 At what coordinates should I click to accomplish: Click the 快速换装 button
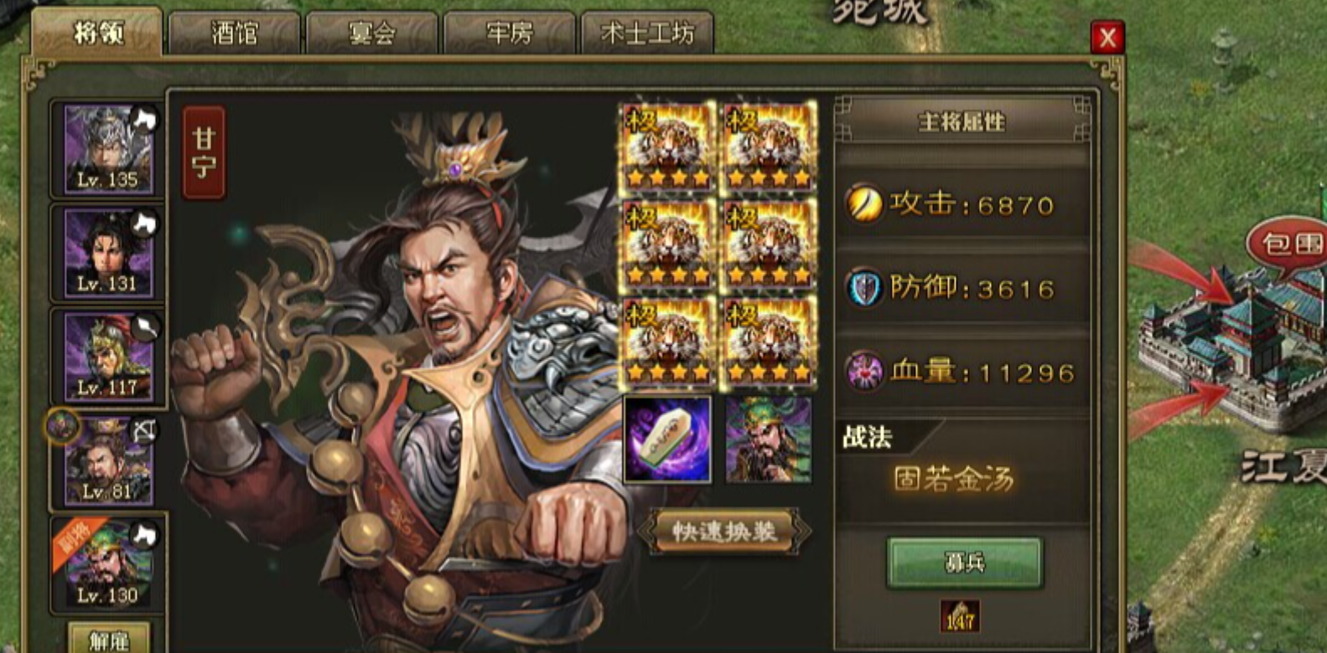click(x=724, y=531)
